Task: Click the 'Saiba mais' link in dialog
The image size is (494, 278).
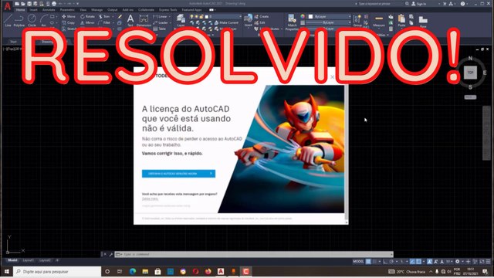Action: (150, 199)
